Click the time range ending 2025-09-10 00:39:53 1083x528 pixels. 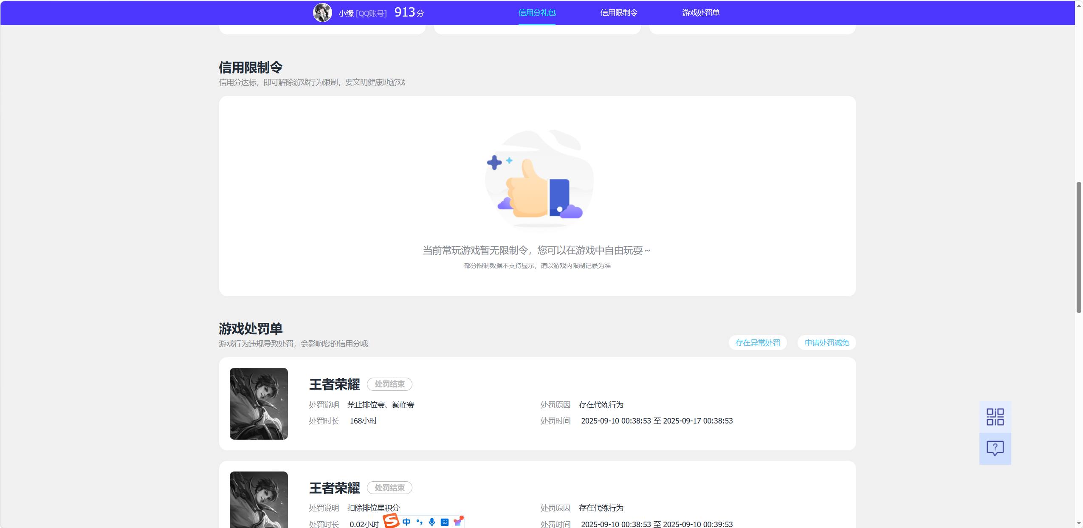point(657,525)
